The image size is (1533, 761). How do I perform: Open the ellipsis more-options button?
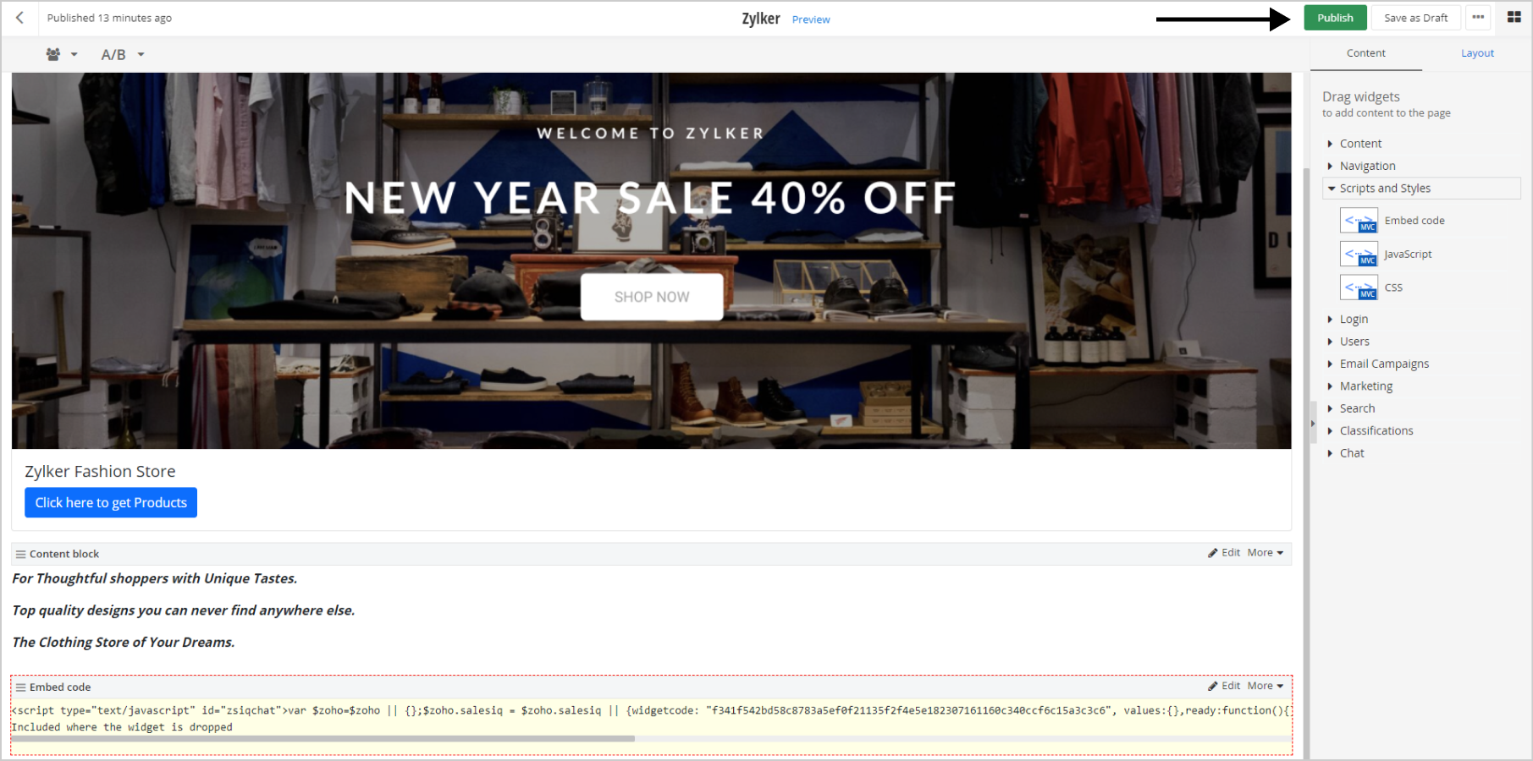click(x=1478, y=18)
